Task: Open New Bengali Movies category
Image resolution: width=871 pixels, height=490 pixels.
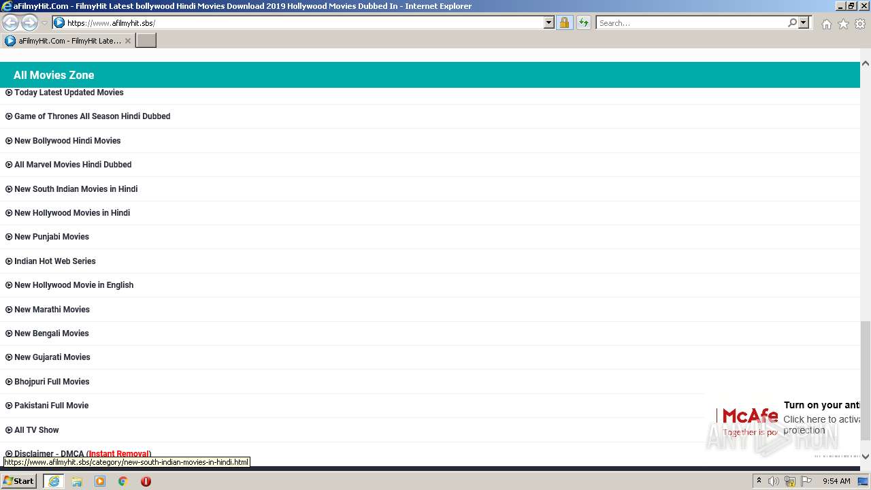Action: click(x=52, y=333)
